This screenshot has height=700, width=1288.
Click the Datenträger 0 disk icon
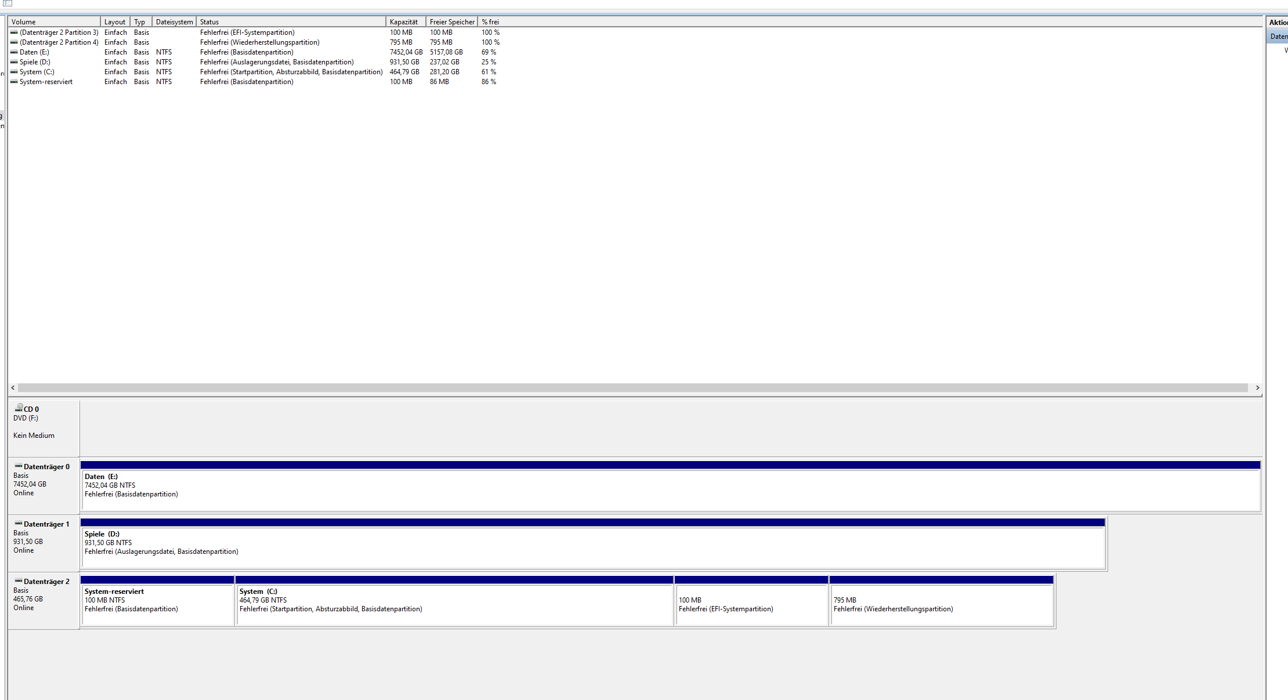[19, 466]
